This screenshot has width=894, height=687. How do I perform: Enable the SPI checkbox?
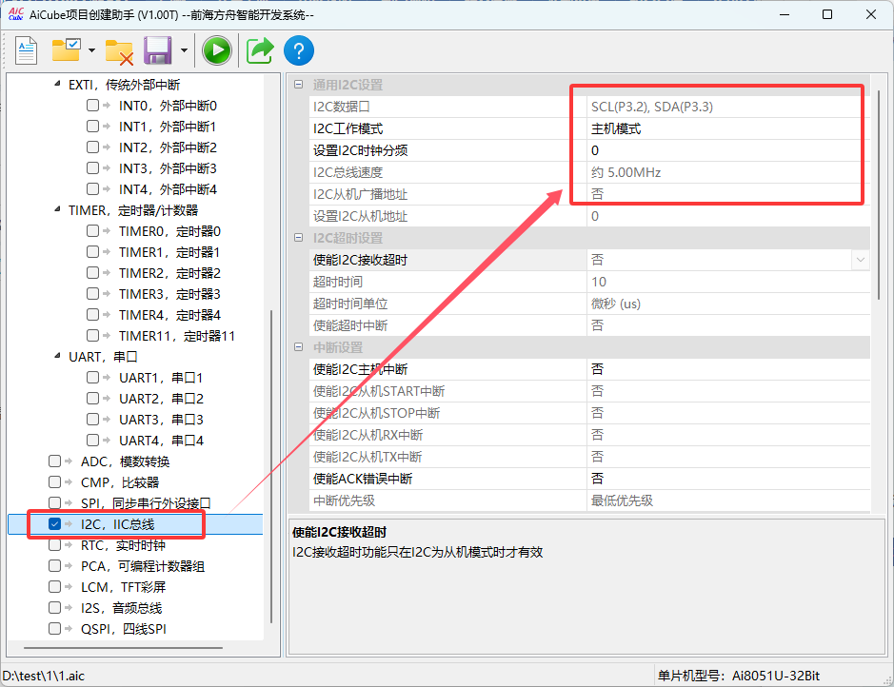pos(54,503)
